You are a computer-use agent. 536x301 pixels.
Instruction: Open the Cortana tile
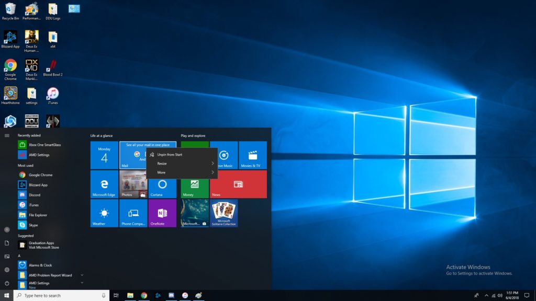pos(162,184)
